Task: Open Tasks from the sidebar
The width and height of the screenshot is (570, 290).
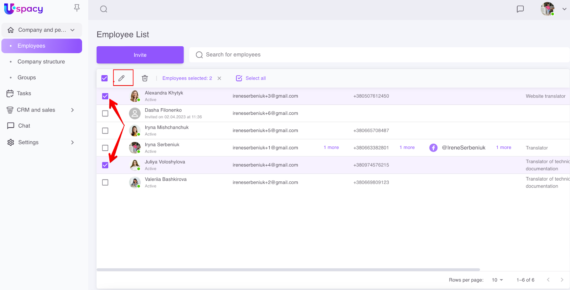Action: coord(24,93)
